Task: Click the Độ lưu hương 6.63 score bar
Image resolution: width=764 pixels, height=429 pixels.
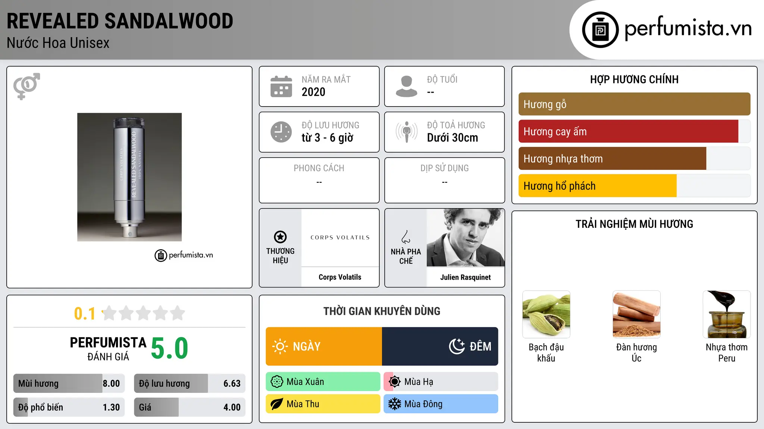Action: click(x=190, y=384)
